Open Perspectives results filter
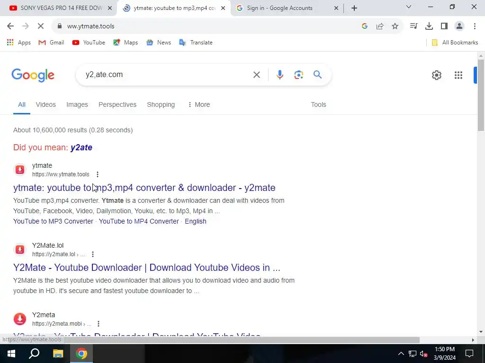This screenshot has width=485, height=363. (x=117, y=104)
